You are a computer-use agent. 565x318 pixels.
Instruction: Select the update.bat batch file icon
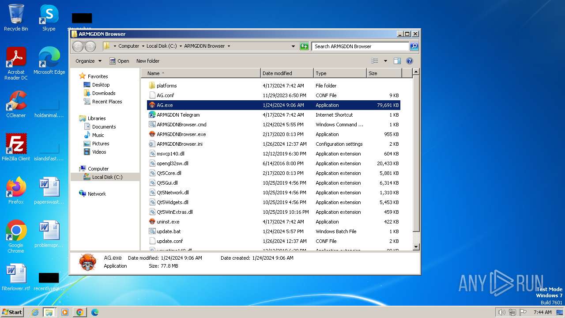coord(152,231)
